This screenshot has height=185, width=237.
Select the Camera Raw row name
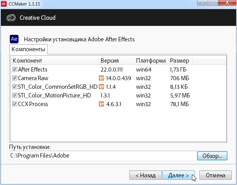[33, 78]
